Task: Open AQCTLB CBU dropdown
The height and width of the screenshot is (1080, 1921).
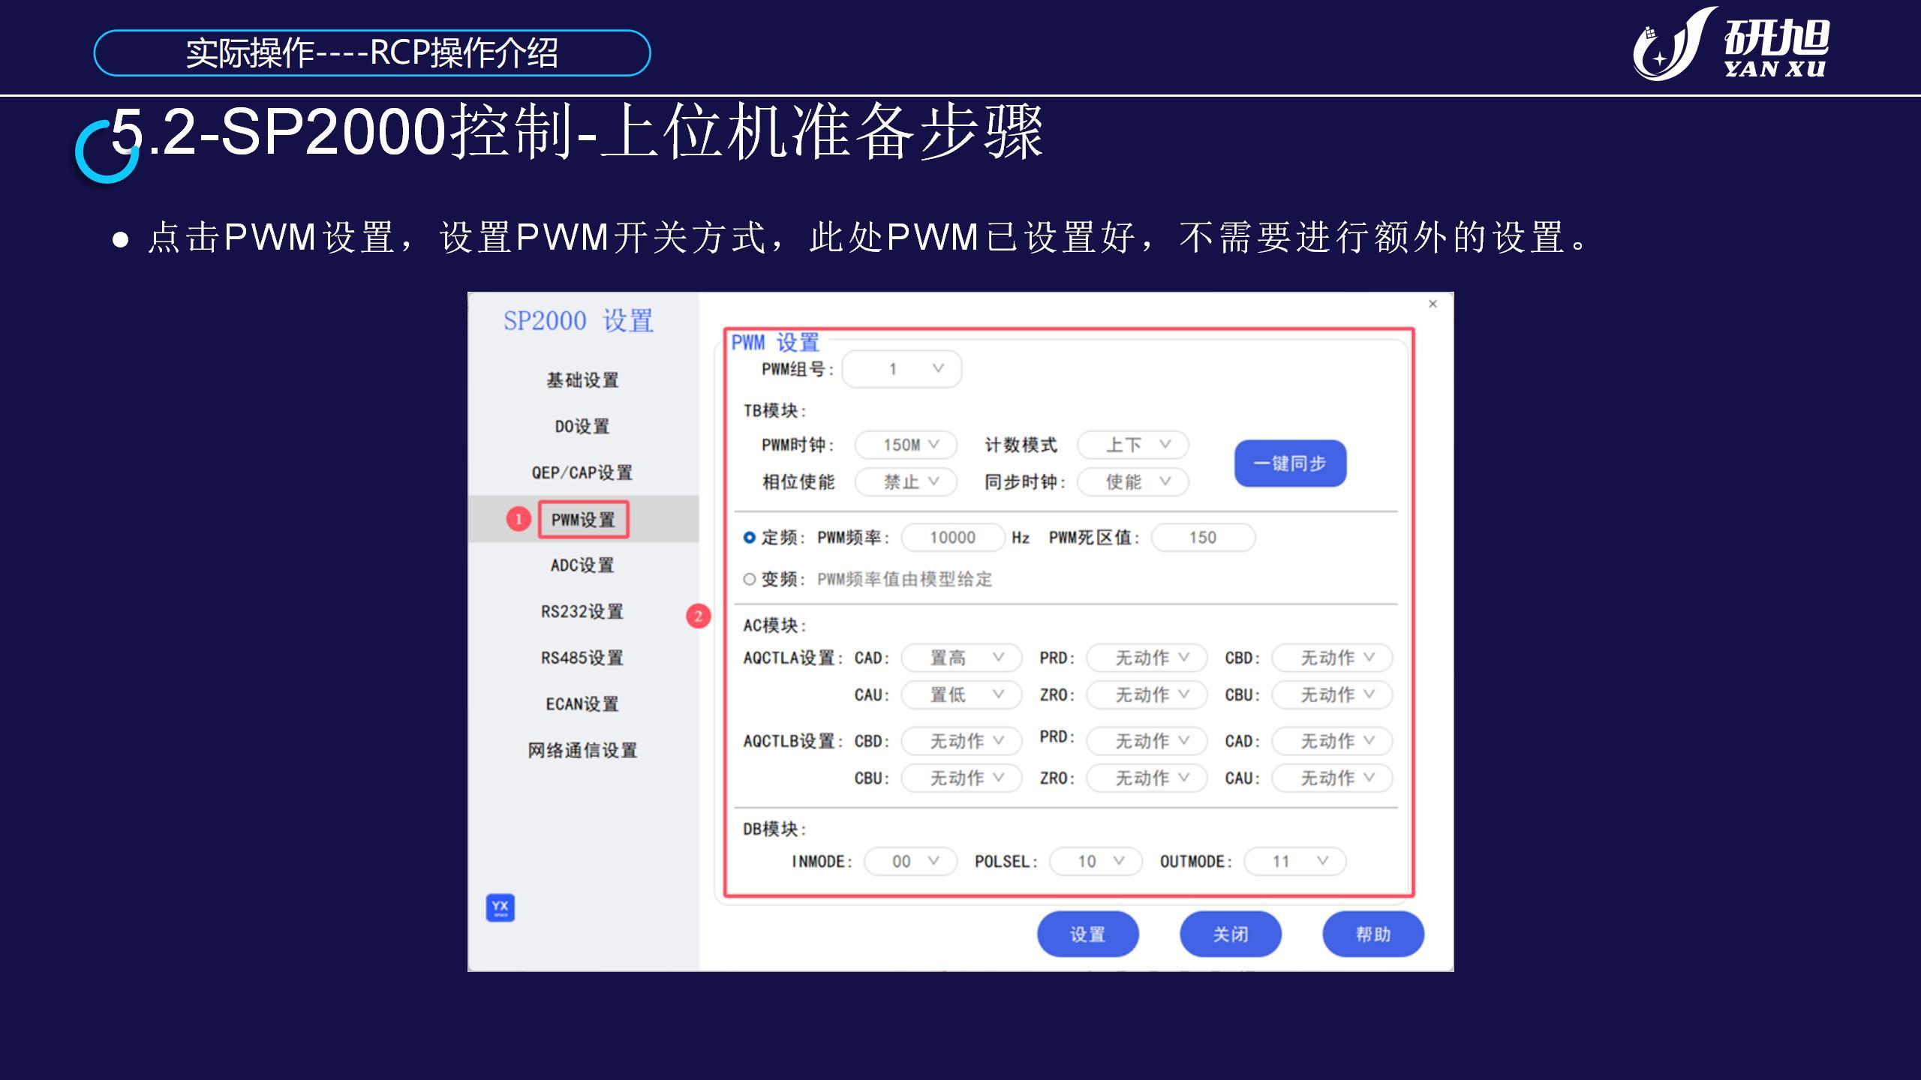Action: [961, 778]
